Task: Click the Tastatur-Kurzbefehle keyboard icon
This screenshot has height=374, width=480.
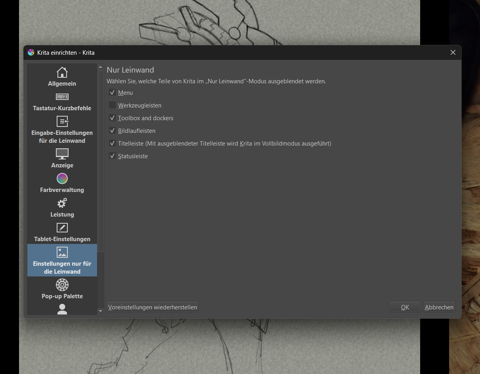Action: [x=62, y=97]
